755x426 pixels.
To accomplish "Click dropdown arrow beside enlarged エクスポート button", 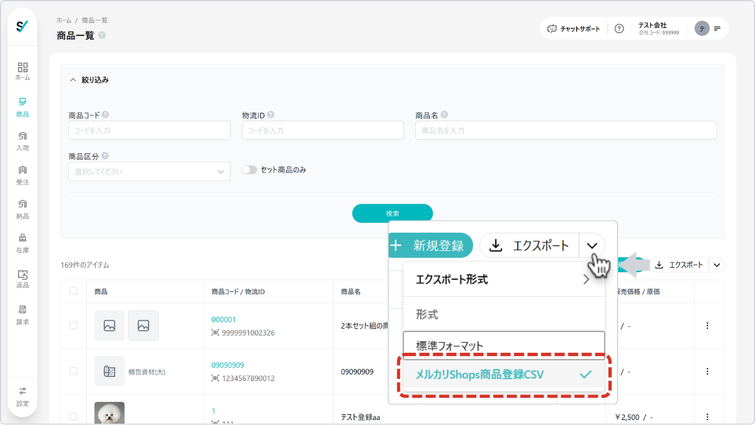I will [592, 245].
